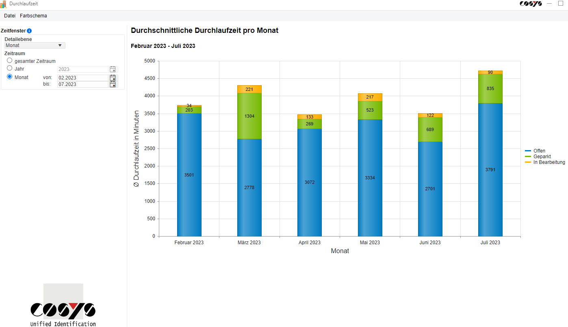
Task: Click the März 2023 blue segment 2778
Action: (x=249, y=187)
